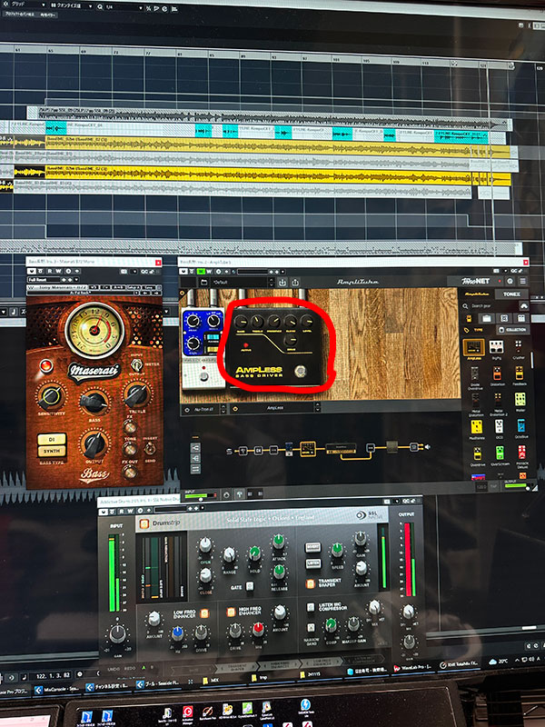Open RME TotalMix taskbar item
This screenshot has width=545, height=727.
(x=459, y=665)
